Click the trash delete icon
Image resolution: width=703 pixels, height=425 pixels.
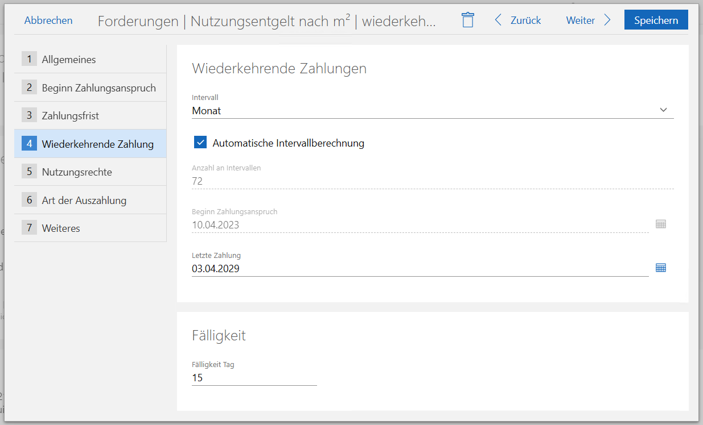click(467, 20)
